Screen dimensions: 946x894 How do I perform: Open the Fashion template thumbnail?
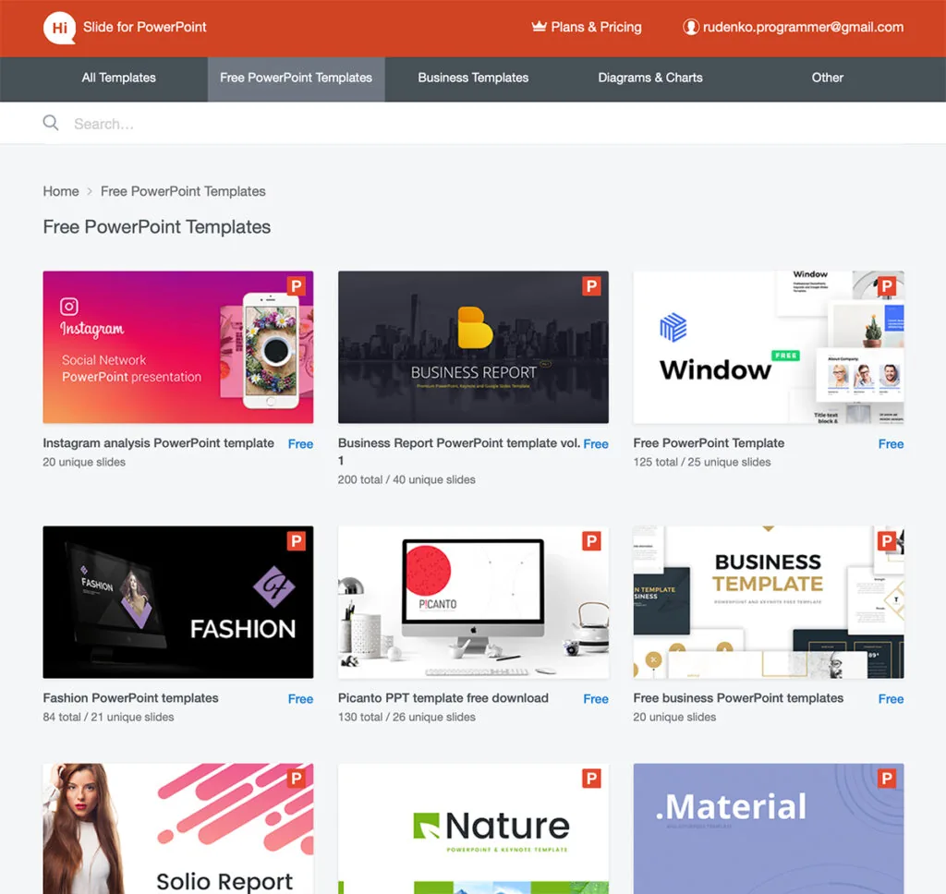coord(178,602)
